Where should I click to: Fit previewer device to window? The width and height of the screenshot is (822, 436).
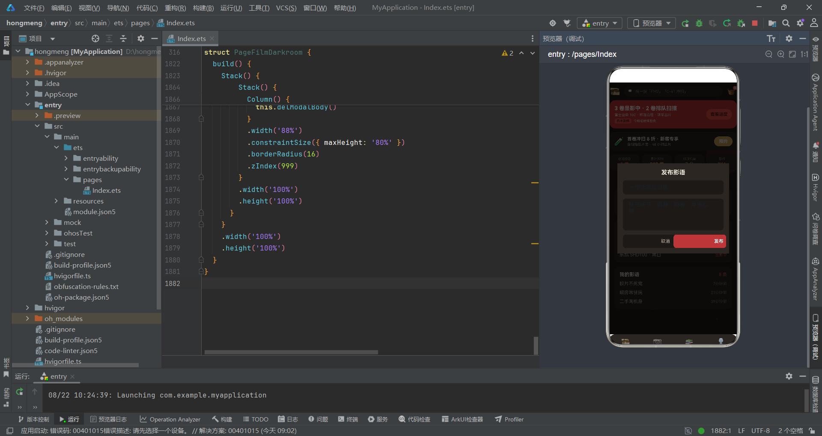click(x=792, y=54)
